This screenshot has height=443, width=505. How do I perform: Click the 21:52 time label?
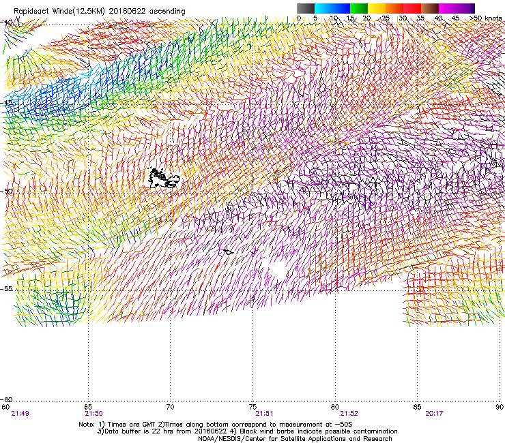(349, 414)
